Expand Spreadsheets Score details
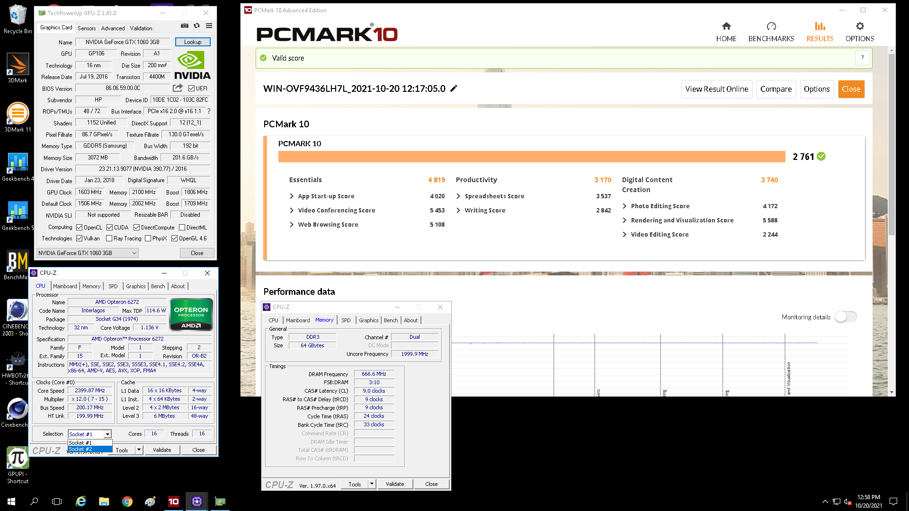This screenshot has height=511, width=909. (458, 196)
